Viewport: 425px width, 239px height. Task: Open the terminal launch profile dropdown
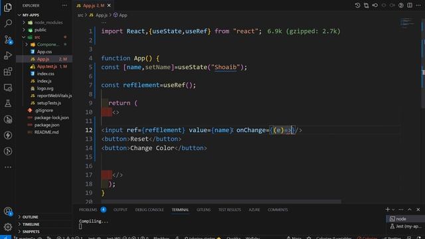point(393,210)
